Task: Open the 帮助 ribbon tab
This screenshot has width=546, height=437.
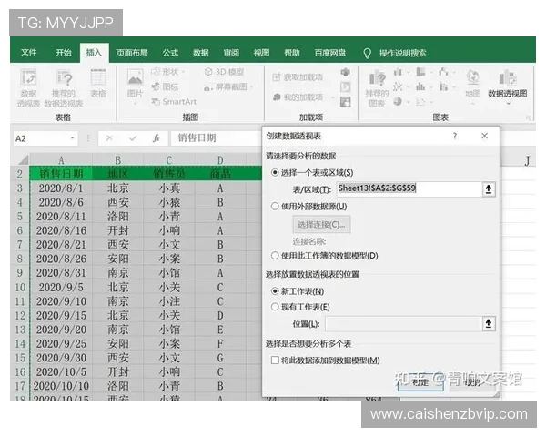Action: pos(292,53)
